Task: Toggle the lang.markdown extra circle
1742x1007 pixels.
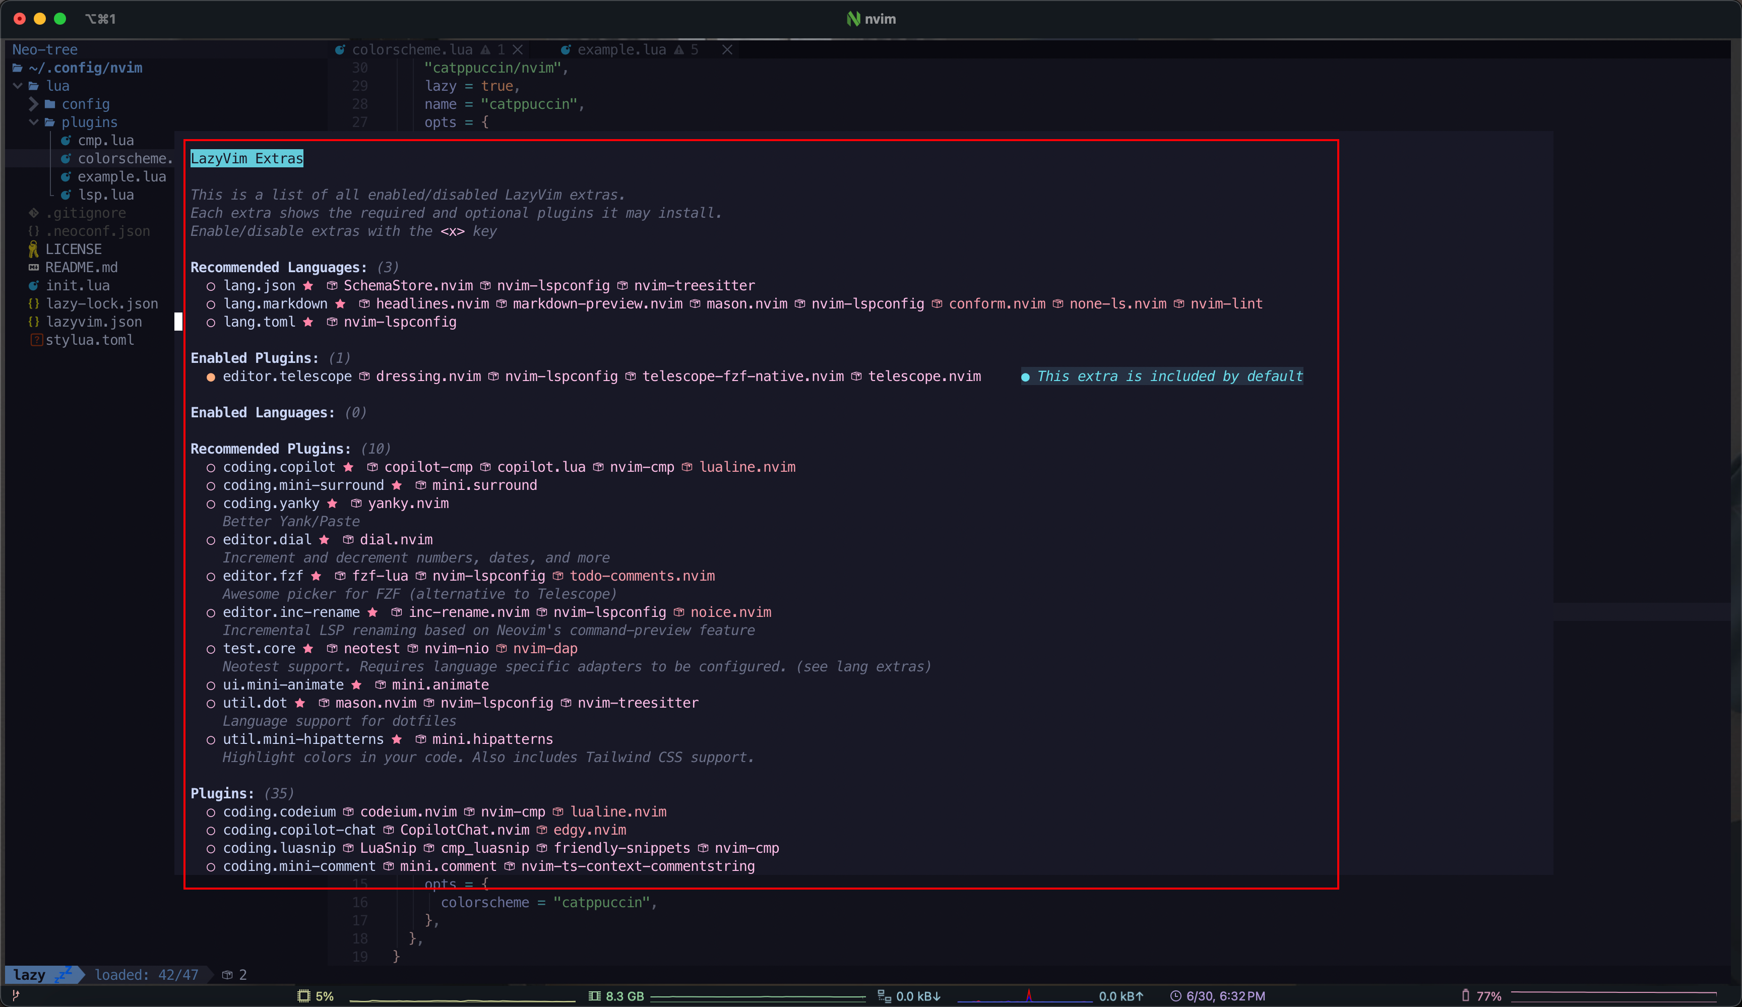Action: point(211,304)
